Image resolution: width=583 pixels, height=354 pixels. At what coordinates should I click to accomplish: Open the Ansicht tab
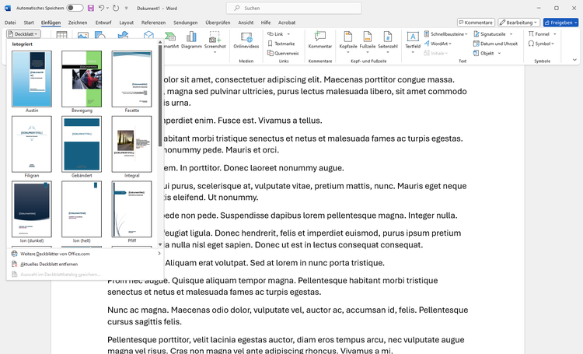246,23
